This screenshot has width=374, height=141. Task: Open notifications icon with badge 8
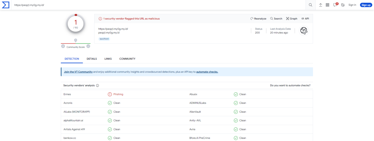point(335,5)
